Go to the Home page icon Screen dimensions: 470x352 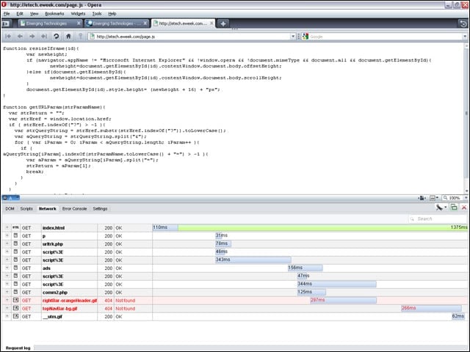(x=68, y=37)
